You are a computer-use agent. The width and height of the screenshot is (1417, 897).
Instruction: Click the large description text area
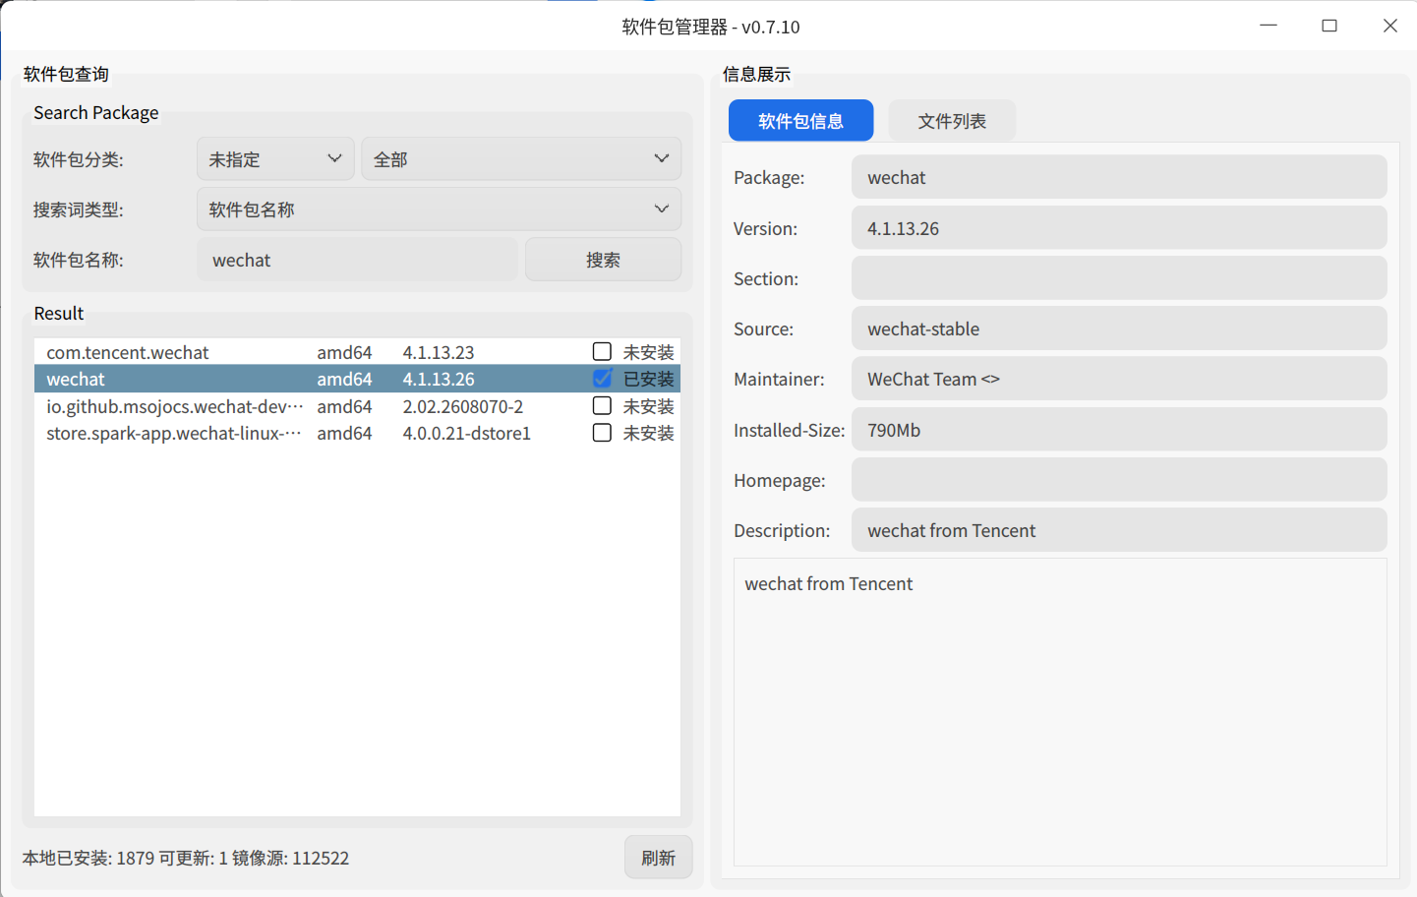click(1060, 712)
